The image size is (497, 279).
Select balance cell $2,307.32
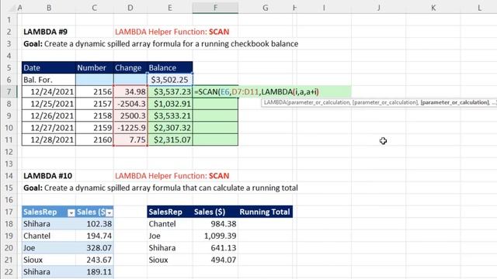pos(170,128)
